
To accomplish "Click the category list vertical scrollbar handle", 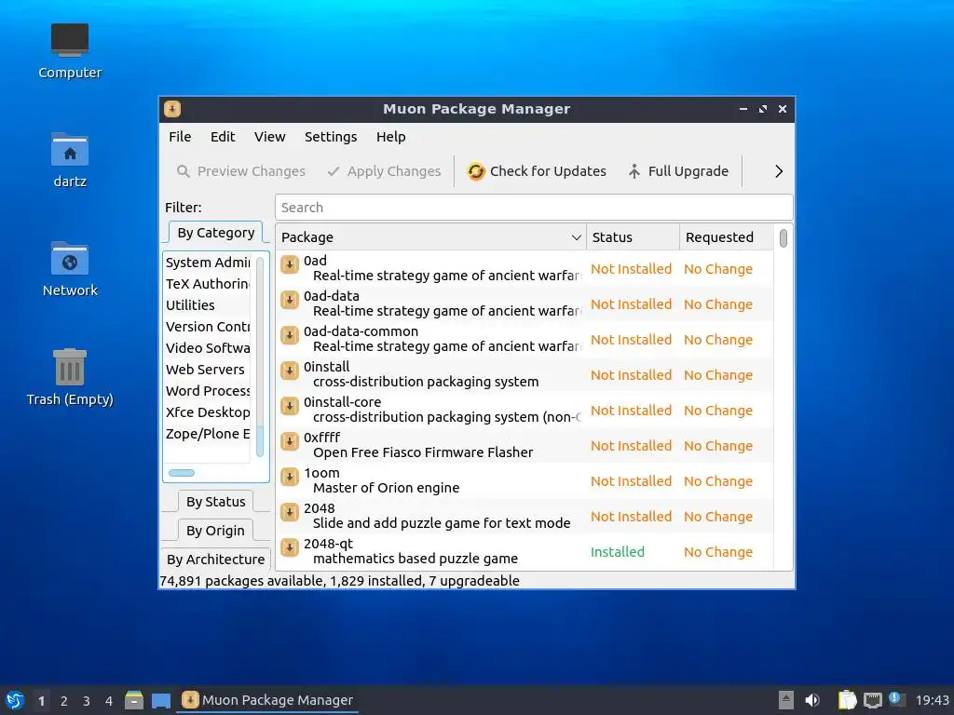I will tap(260, 441).
